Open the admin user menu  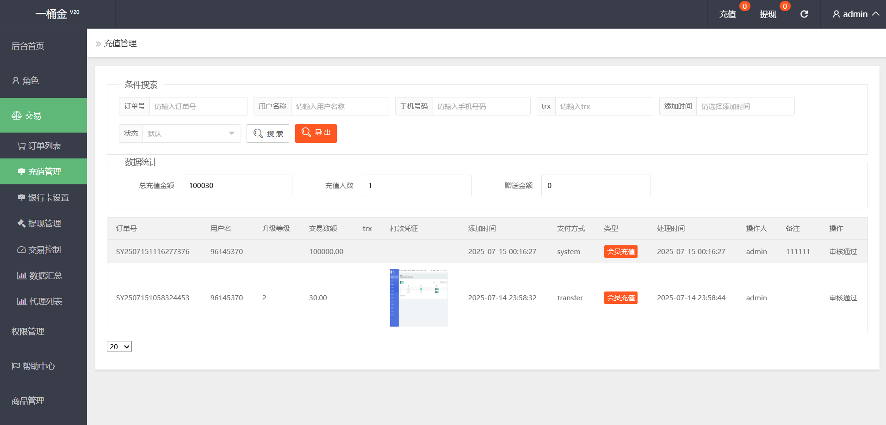(855, 14)
